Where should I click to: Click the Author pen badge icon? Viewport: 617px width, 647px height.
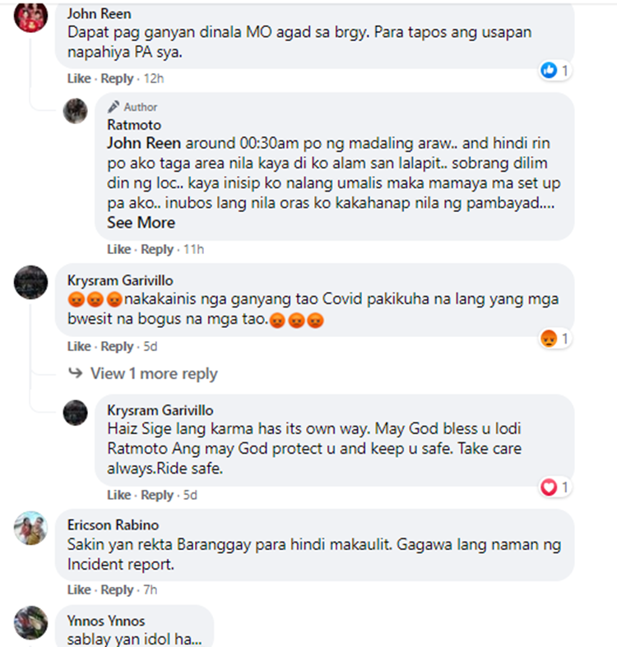coord(114,107)
